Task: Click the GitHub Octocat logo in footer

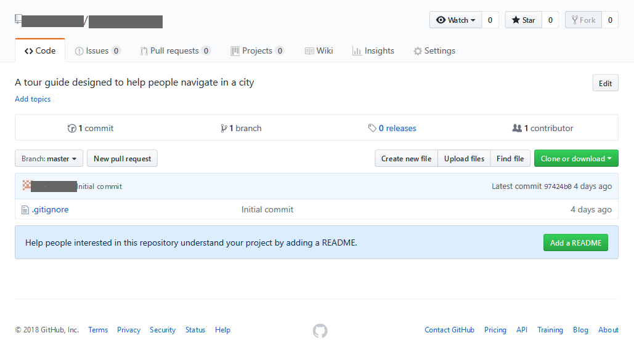Action: [320, 331]
